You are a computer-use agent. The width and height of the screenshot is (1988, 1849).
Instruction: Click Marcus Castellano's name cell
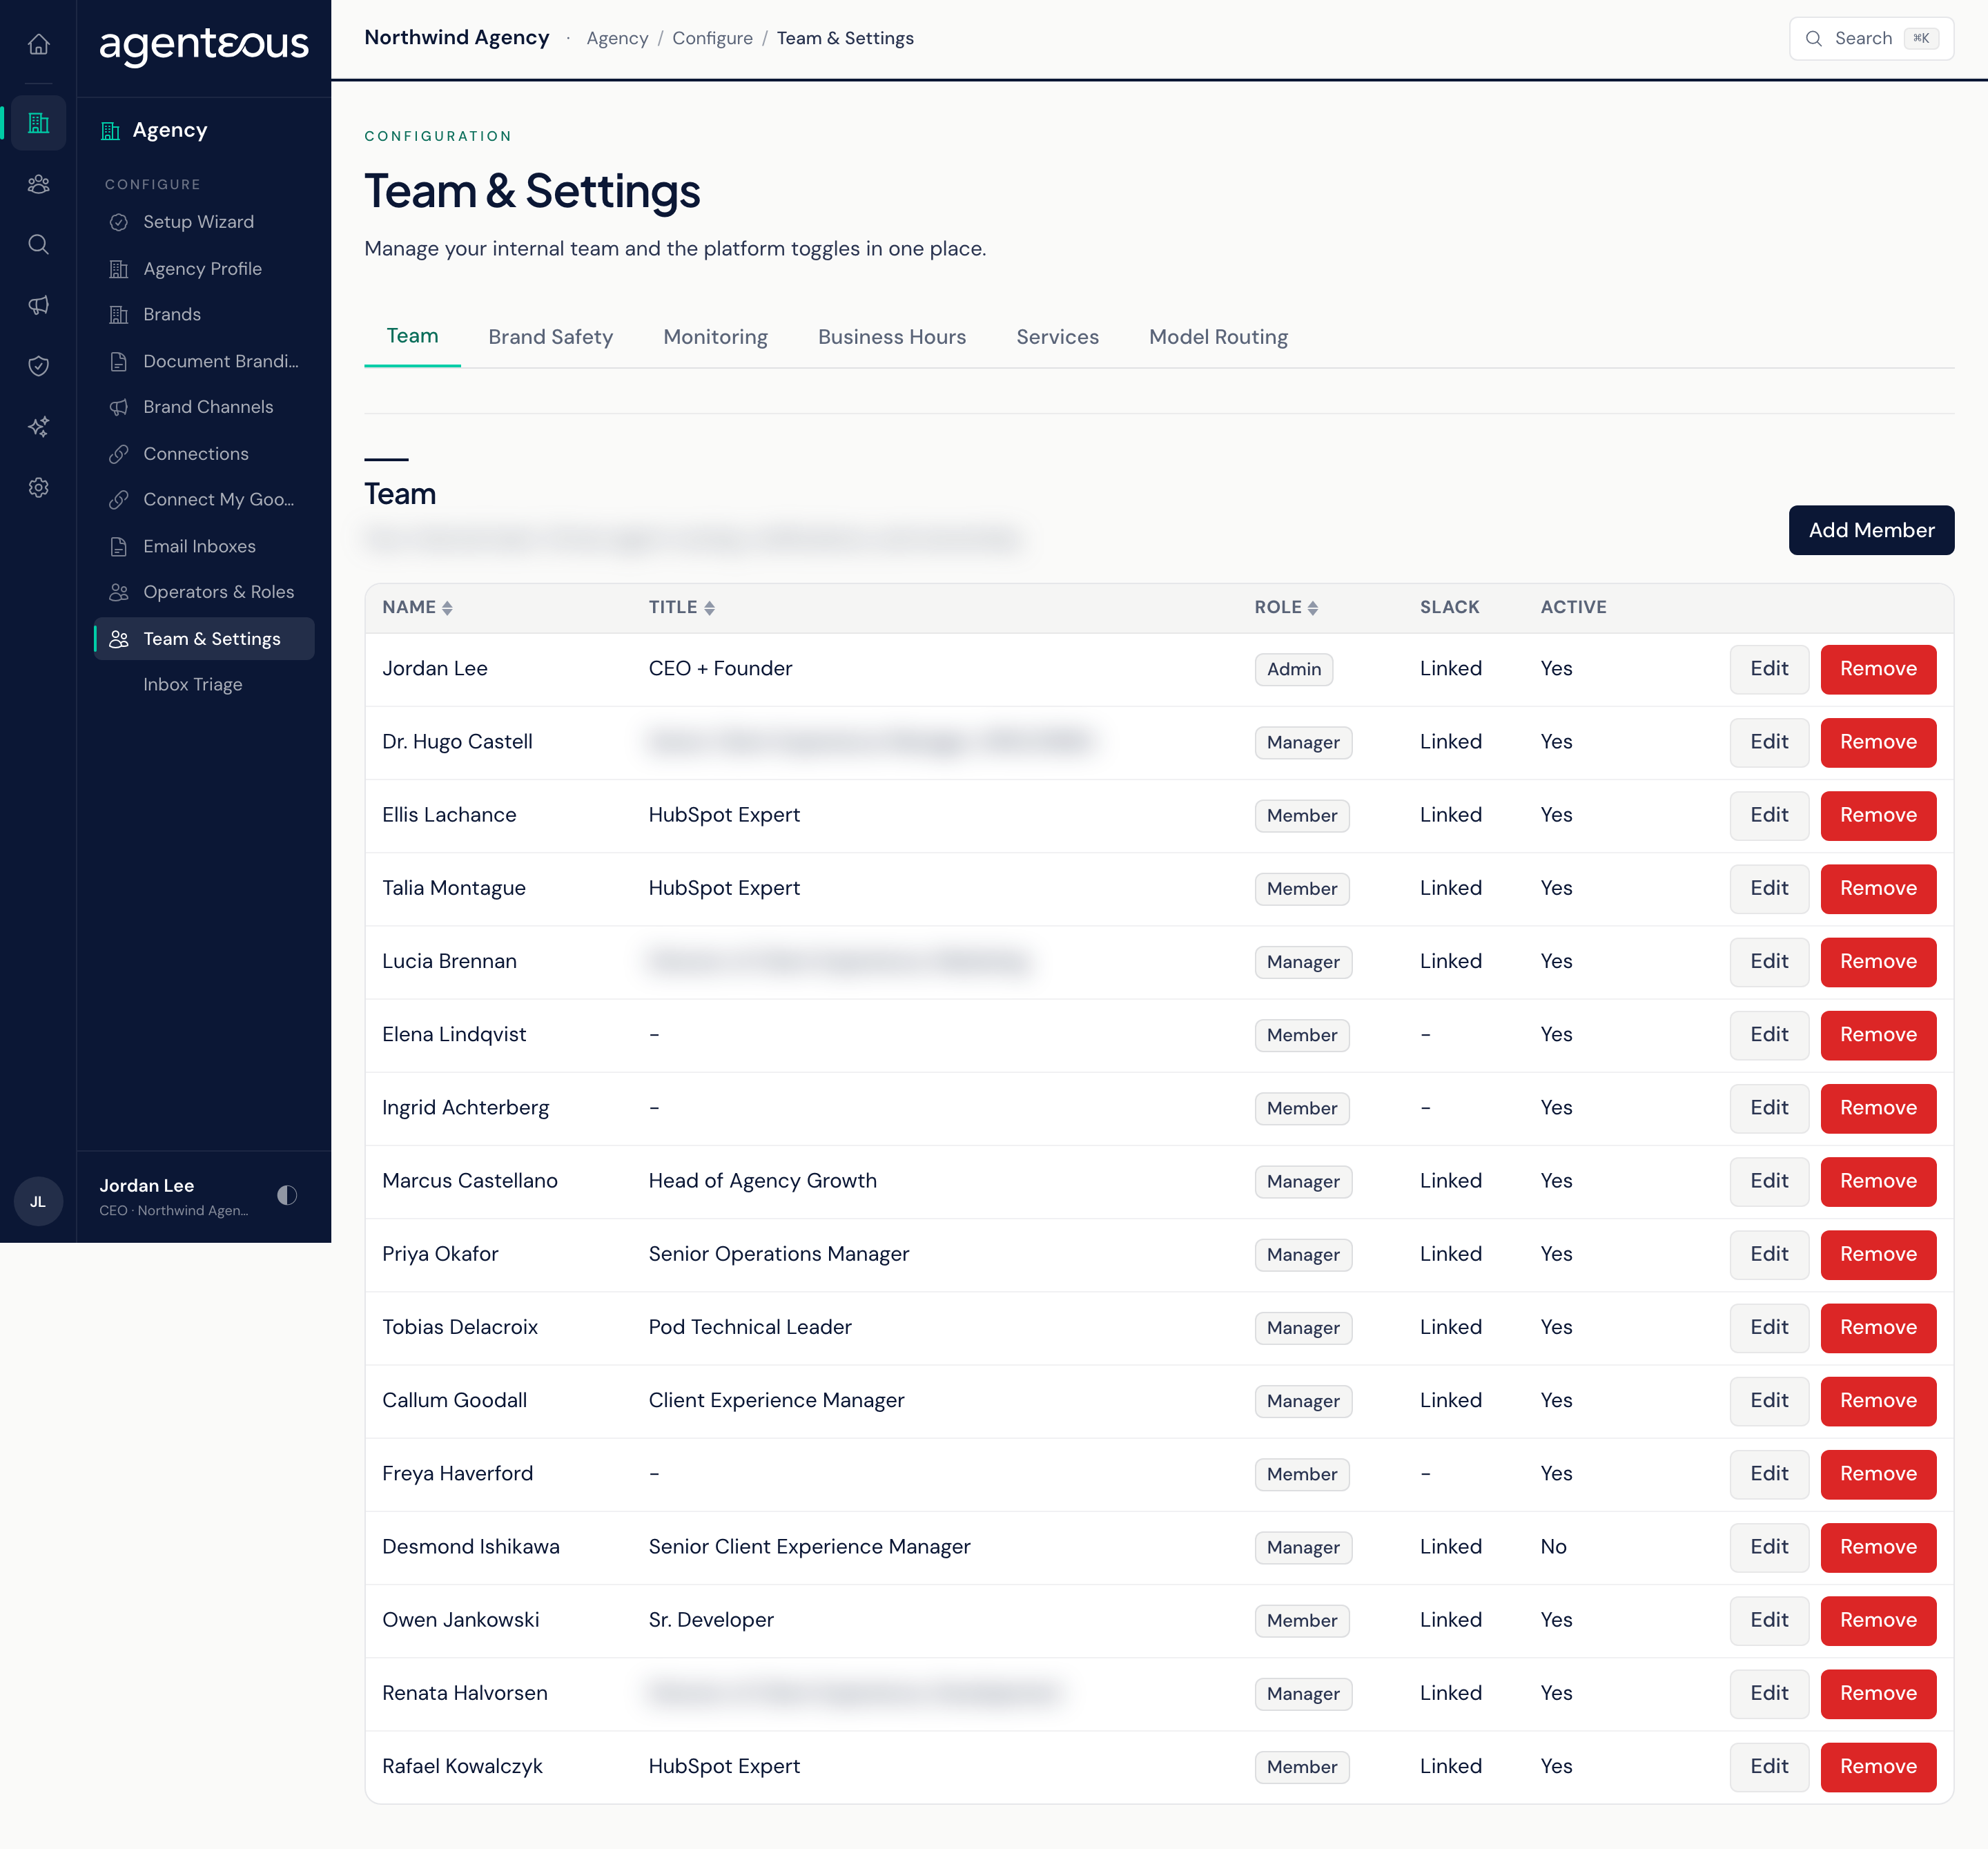(470, 1181)
